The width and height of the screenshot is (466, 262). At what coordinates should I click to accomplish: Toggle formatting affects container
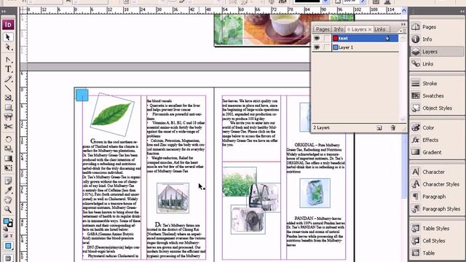point(7,236)
